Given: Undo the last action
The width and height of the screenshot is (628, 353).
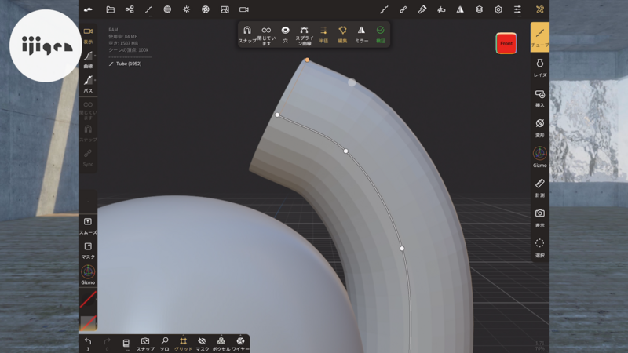Looking at the screenshot, I should coord(88,344).
